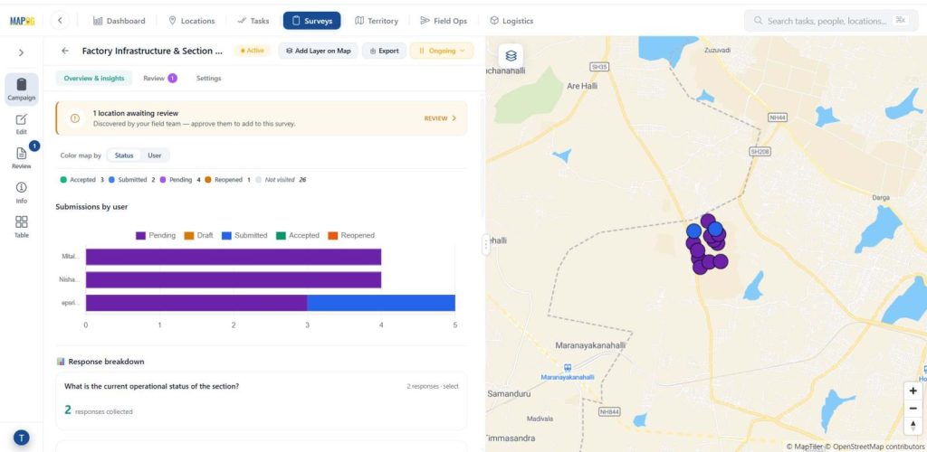Viewport: 927px width, 452px height.
Task: Expand the left sidebar with the chevron
Action: coord(22,52)
